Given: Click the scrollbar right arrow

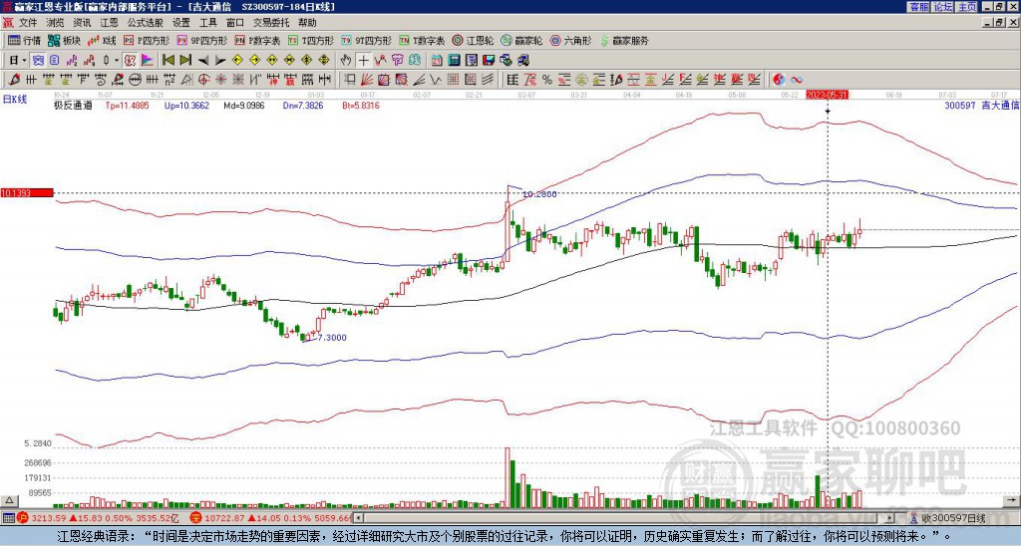Looking at the screenshot, I should click(x=890, y=518).
